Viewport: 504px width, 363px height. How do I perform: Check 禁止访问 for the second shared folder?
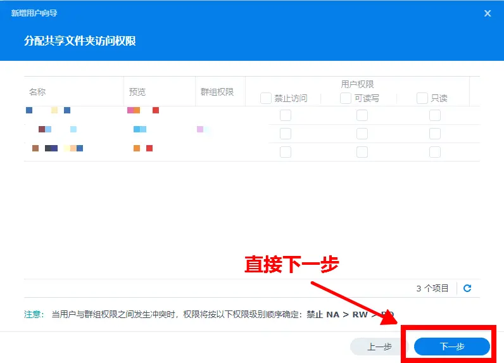pos(286,134)
